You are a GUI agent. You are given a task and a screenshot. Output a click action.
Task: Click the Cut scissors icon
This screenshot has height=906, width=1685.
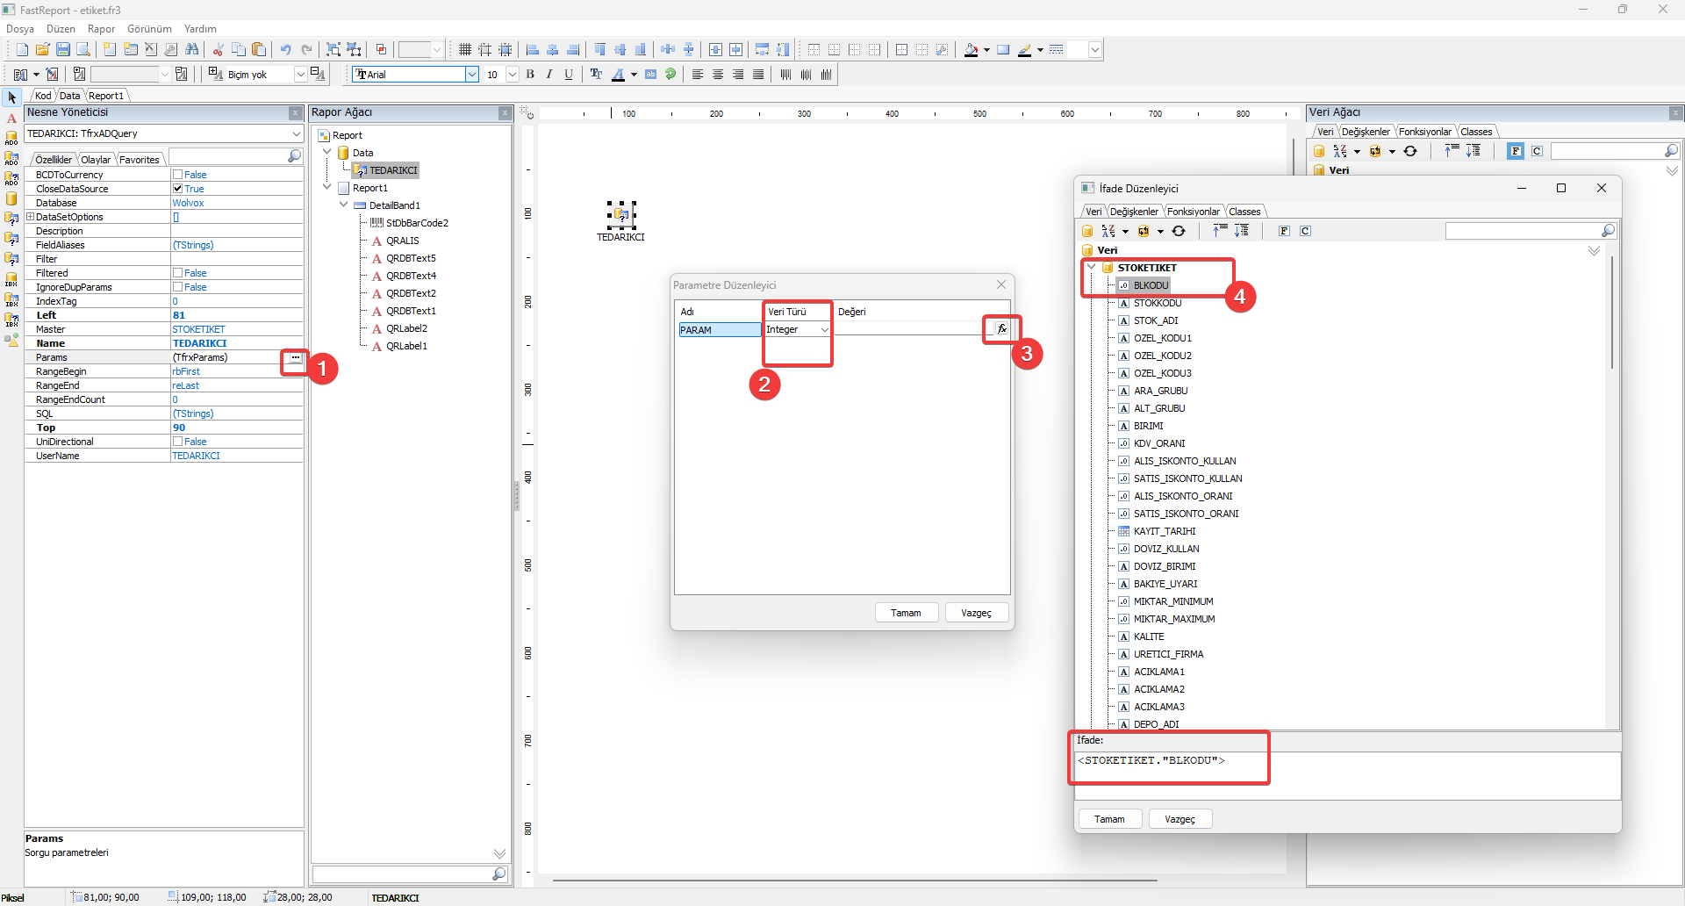(218, 50)
